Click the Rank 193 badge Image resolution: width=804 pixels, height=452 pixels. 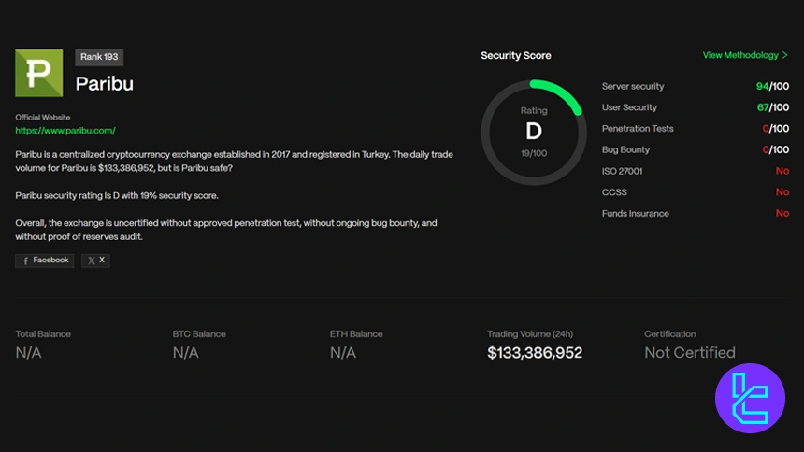tap(98, 57)
